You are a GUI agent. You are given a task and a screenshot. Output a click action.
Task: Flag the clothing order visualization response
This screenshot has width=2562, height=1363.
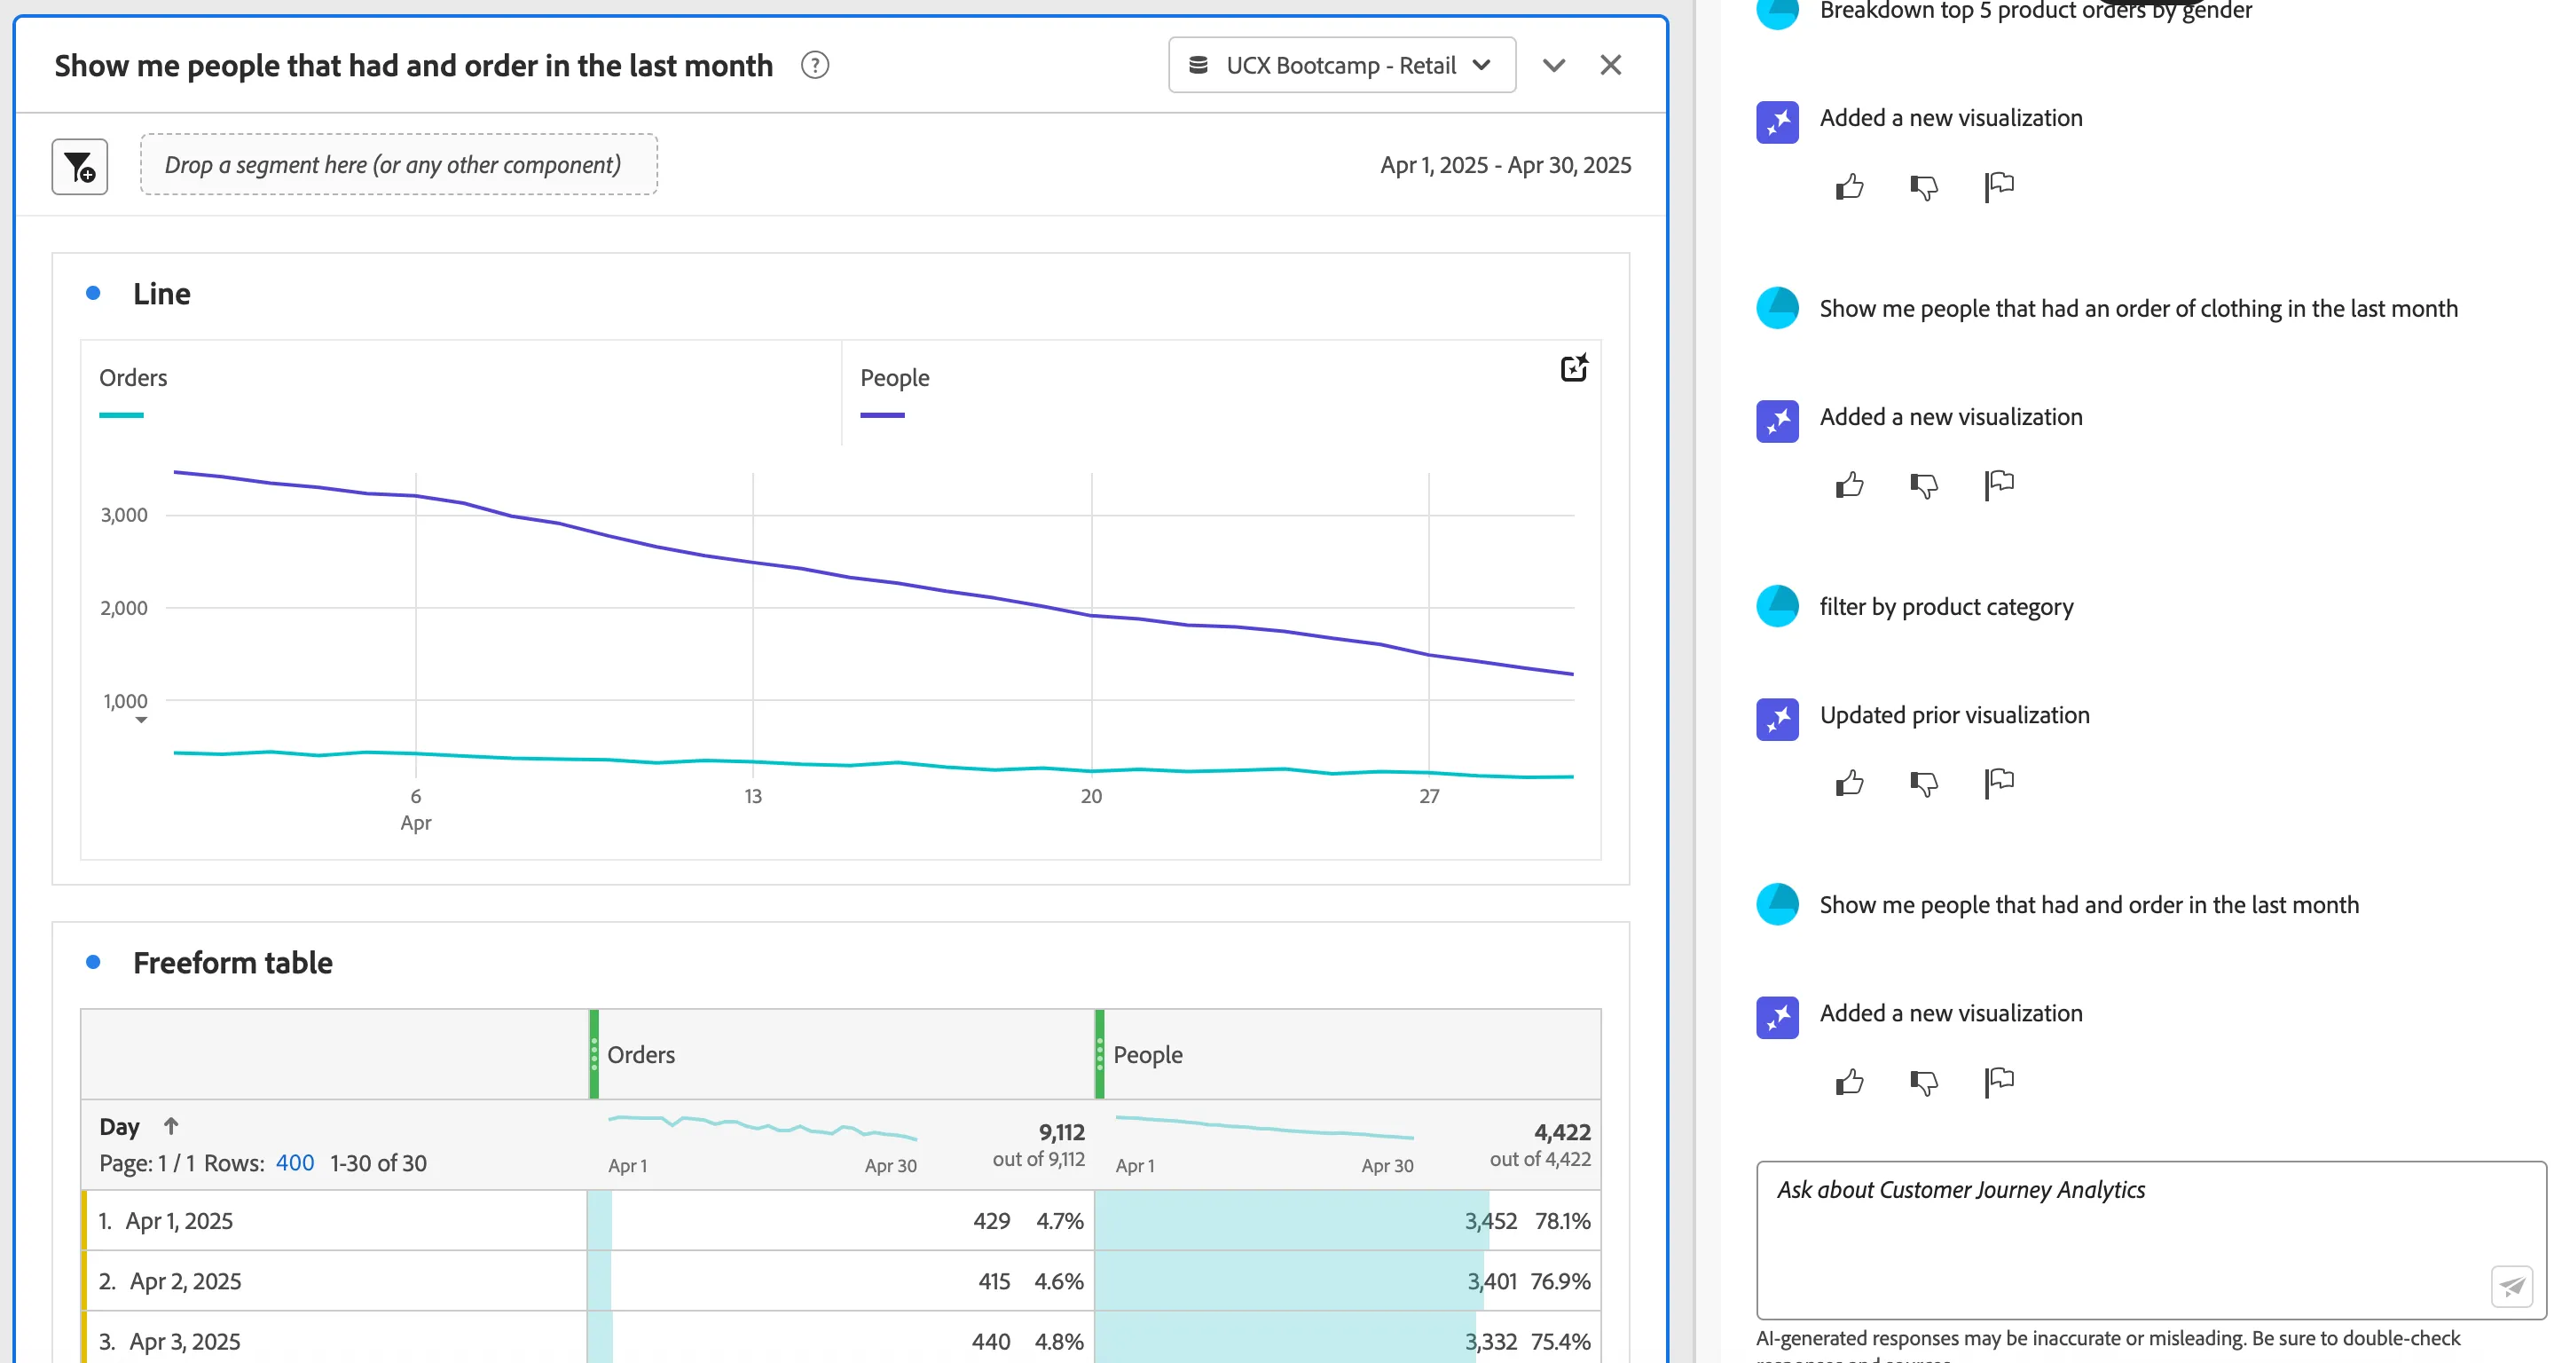coord(1999,485)
